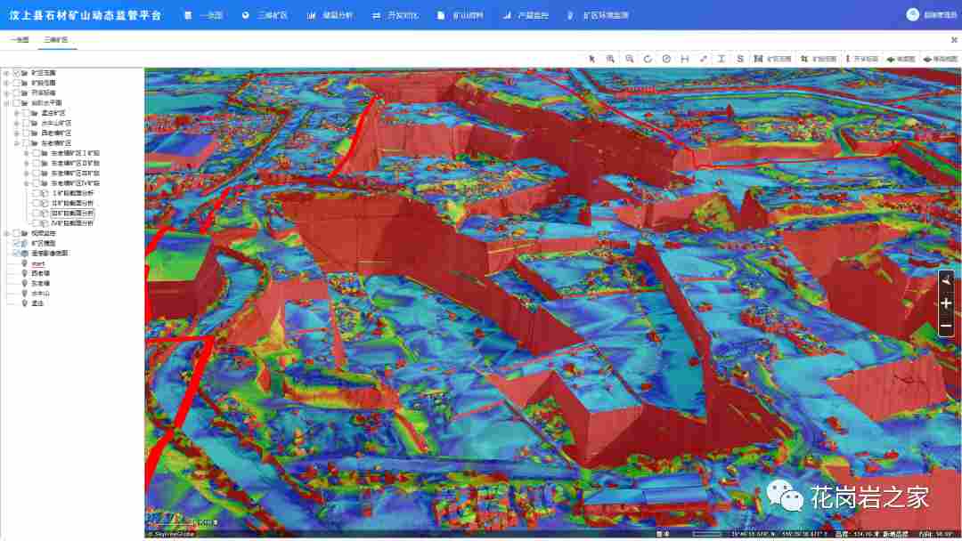Select the arrow pointer tool
Image resolution: width=962 pixels, height=541 pixels.
(x=591, y=59)
